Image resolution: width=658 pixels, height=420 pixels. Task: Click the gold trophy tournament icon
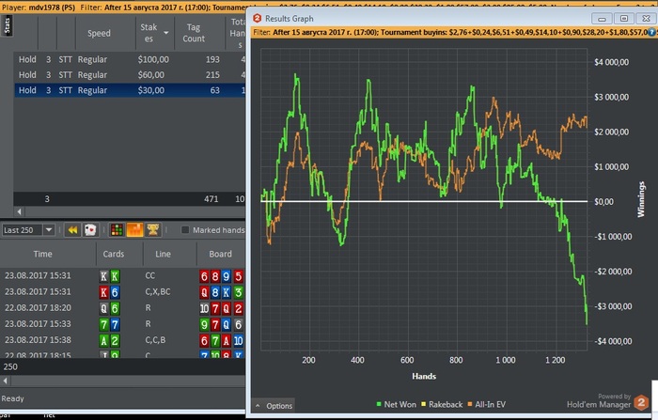tap(152, 230)
